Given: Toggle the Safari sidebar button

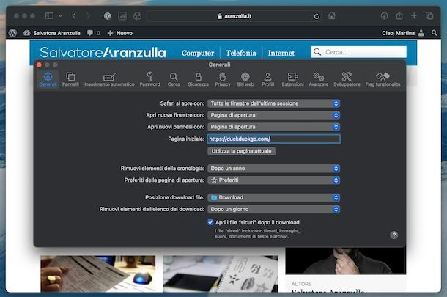Looking at the screenshot, I should coord(49,15).
